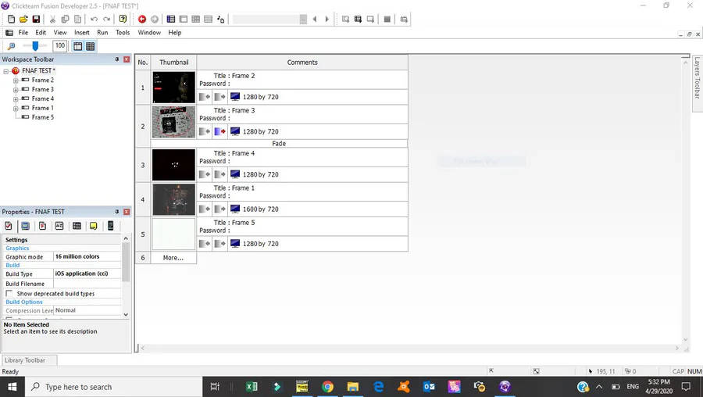Expand Frame 1 in workspace tree
703x397 pixels.
(16, 108)
